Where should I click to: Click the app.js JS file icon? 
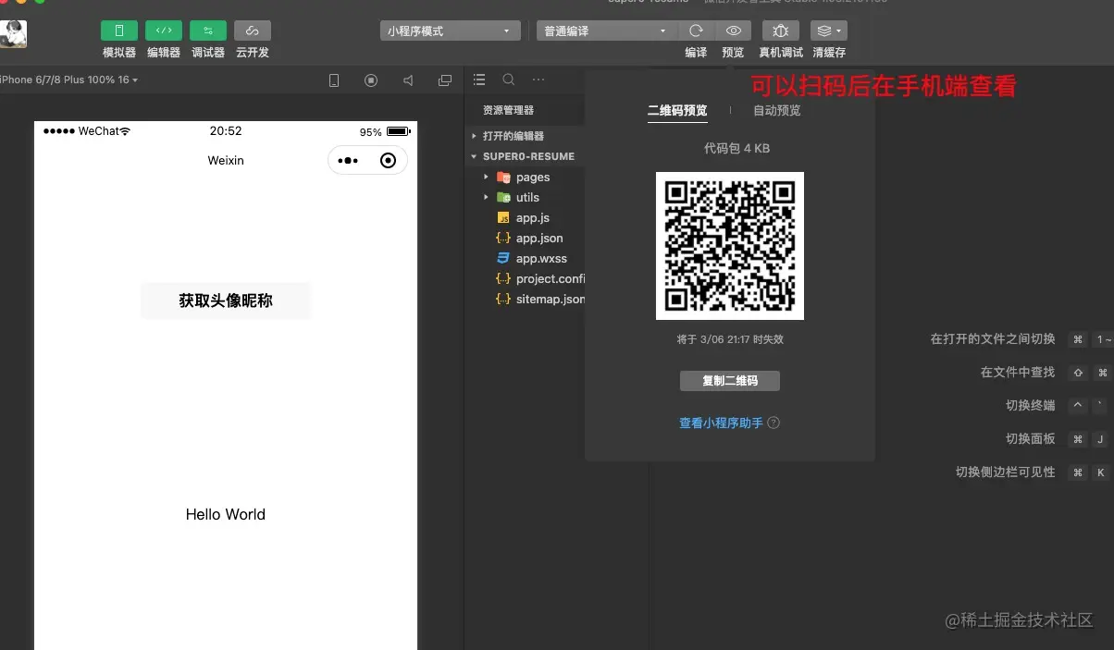(x=503, y=217)
